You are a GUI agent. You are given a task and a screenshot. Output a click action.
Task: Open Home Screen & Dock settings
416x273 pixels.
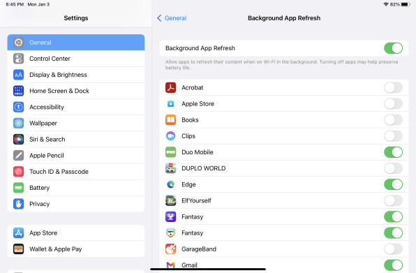tap(76, 91)
